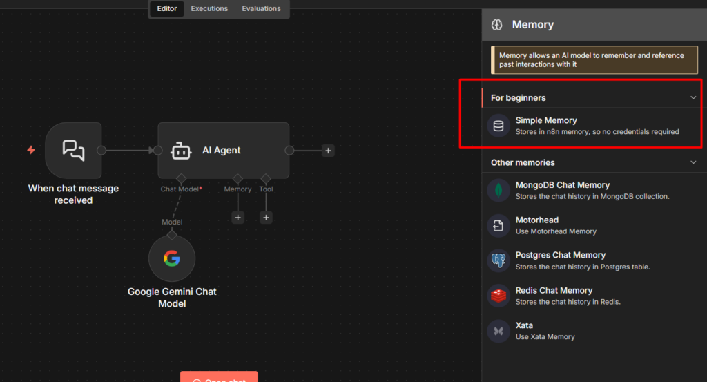Click the AI Agent robot icon
This screenshot has width=707, height=382.
click(181, 151)
